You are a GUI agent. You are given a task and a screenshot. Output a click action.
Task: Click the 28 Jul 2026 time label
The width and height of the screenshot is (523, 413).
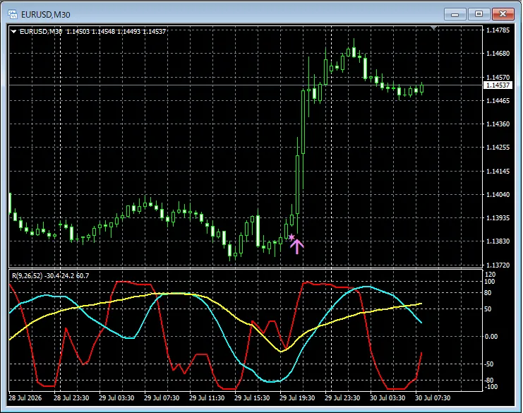25,398
